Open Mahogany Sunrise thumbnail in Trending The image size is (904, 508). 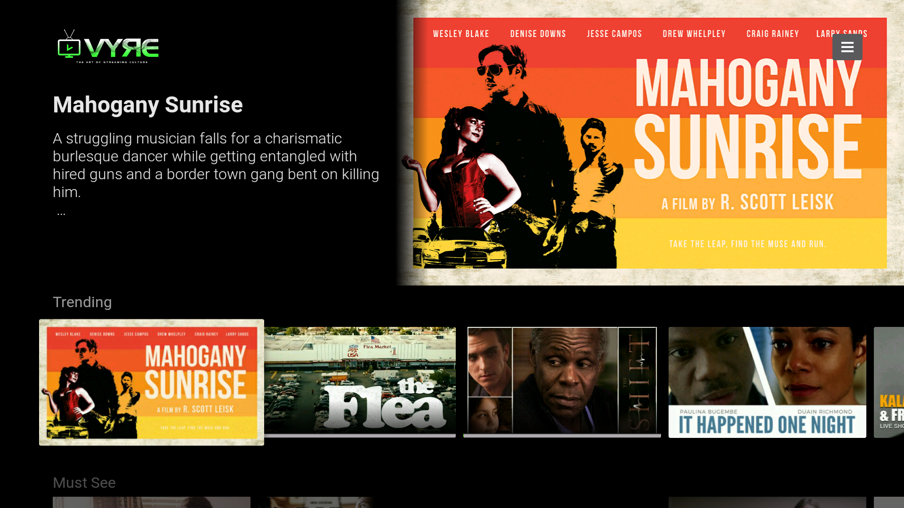tap(151, 382)
